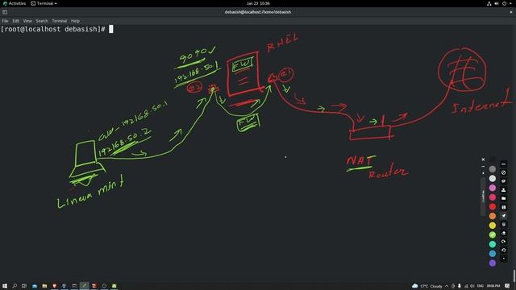The image size is (516, 290).
Task: Select the pink-violet pen color
Action: click(493, 188)
